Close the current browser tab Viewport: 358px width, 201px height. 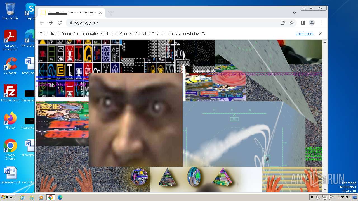(100, 13)
